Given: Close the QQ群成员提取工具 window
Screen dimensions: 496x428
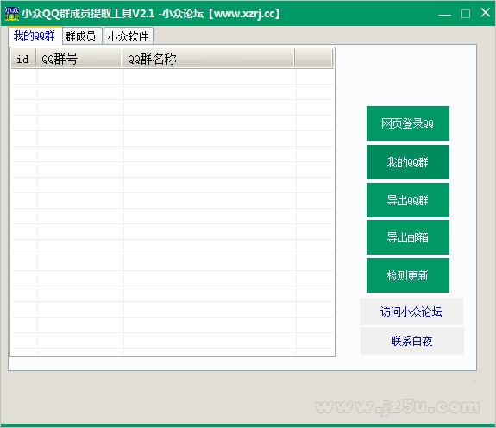Looking at the screenshot, I should pyautogui.click(x=486, y=13).
